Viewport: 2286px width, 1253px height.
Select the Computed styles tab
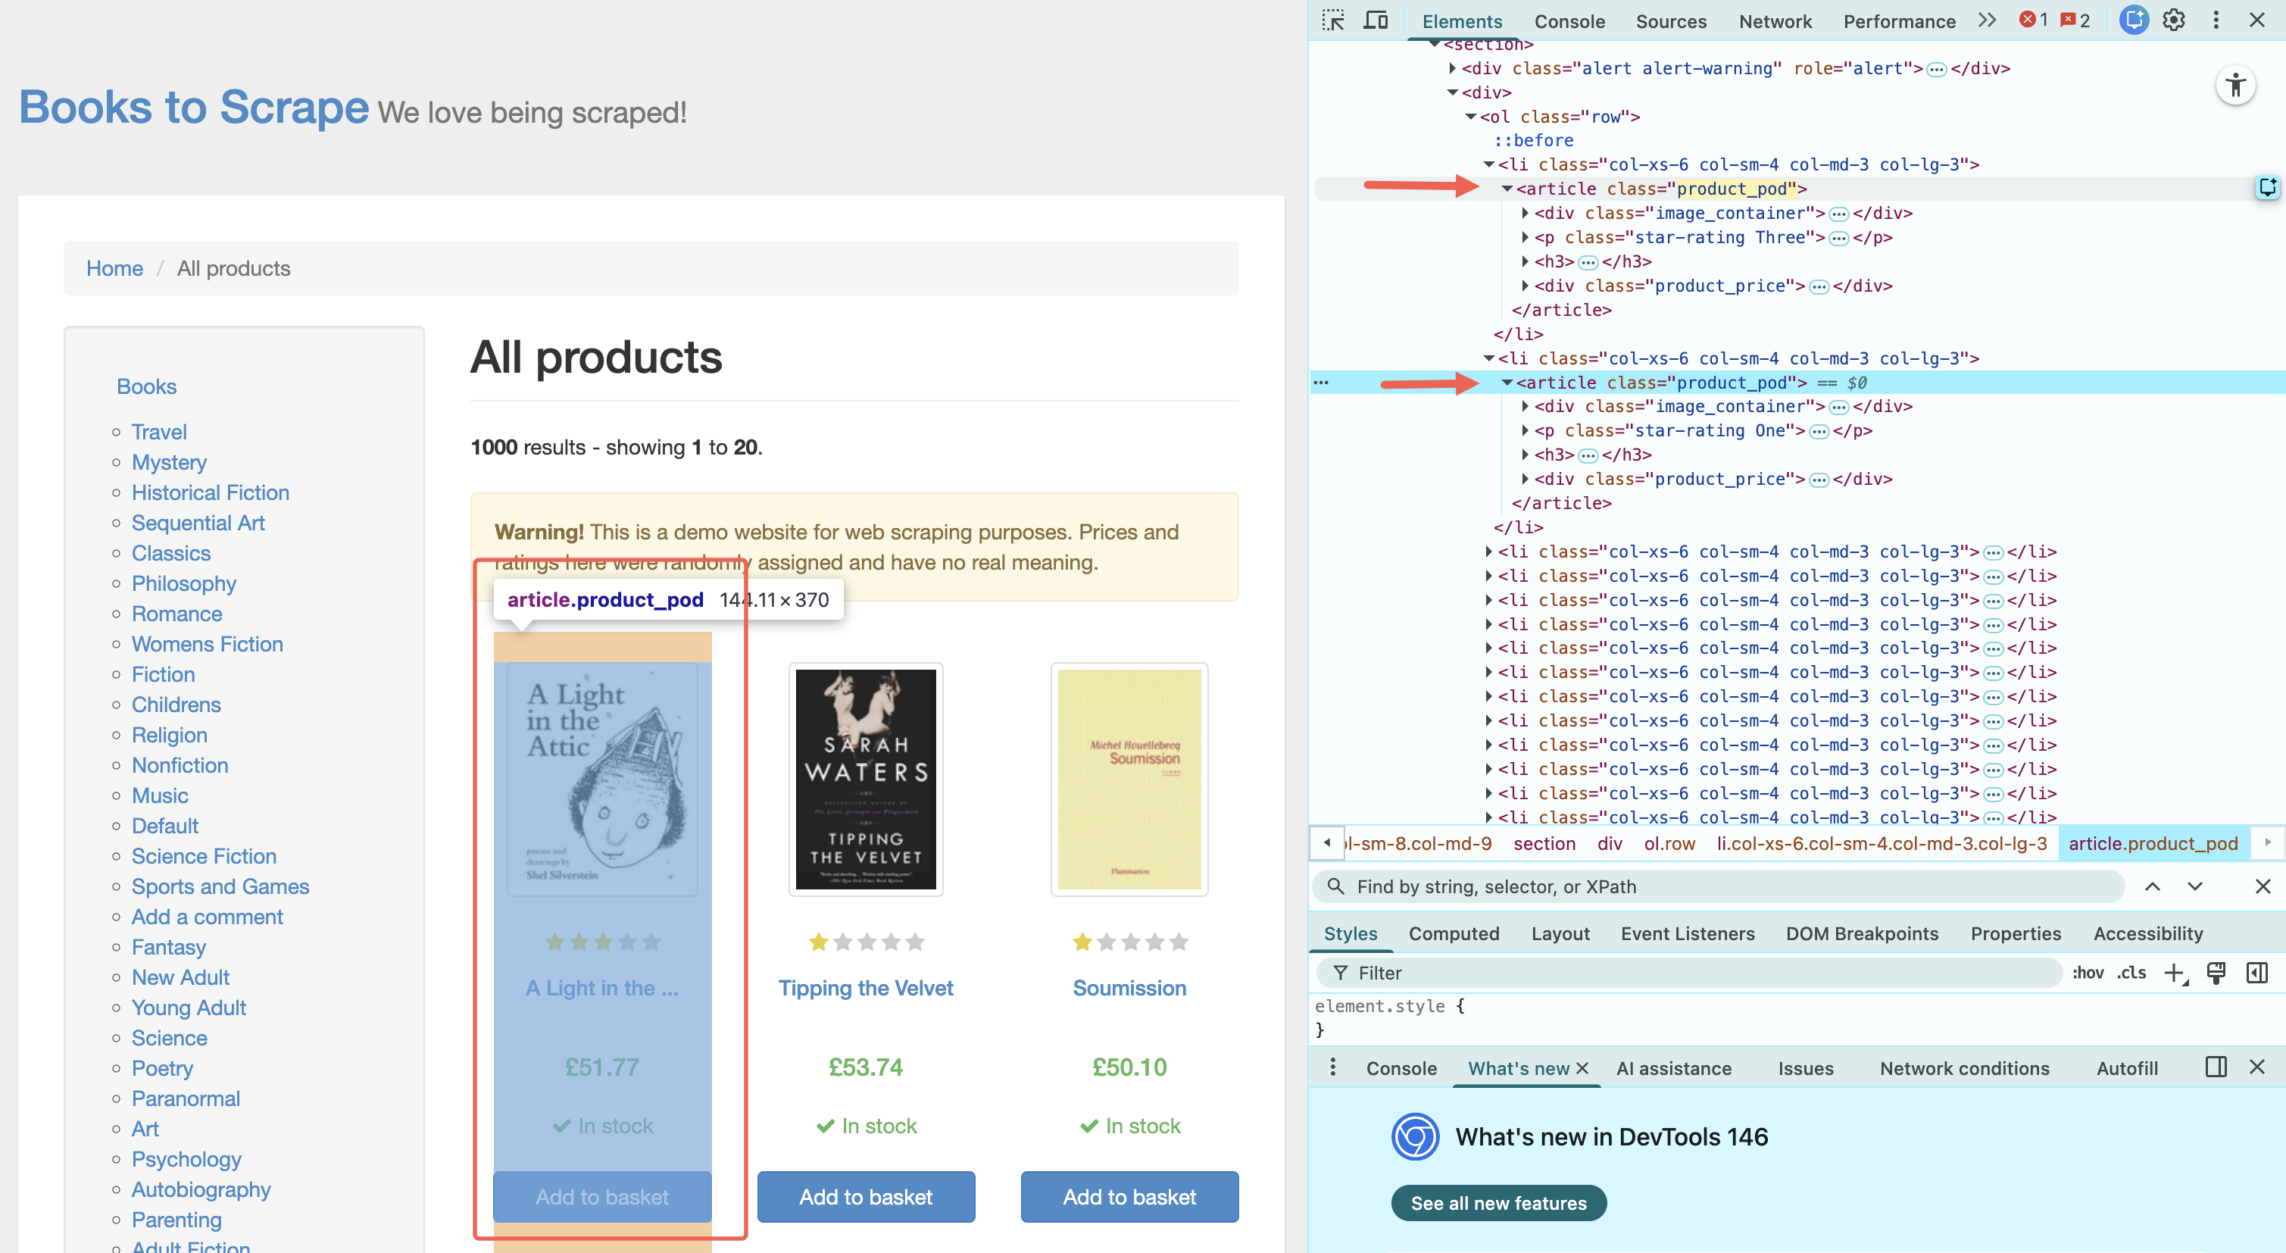pyautogui.click(x=1454, y=933)
